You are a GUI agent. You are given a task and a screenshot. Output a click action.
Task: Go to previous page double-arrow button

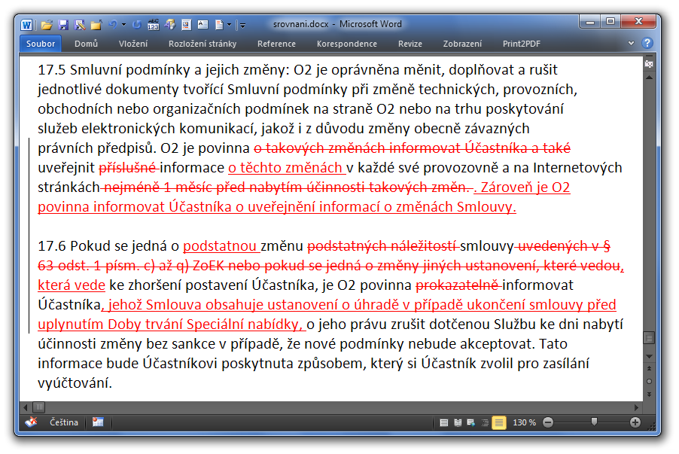point(649,368)
